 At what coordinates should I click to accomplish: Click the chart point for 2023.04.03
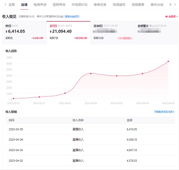pos(117,76)
